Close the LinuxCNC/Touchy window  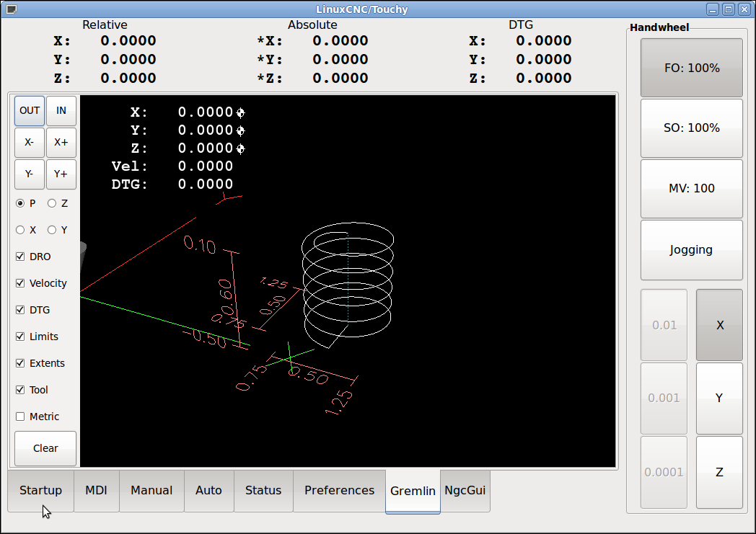744,9
